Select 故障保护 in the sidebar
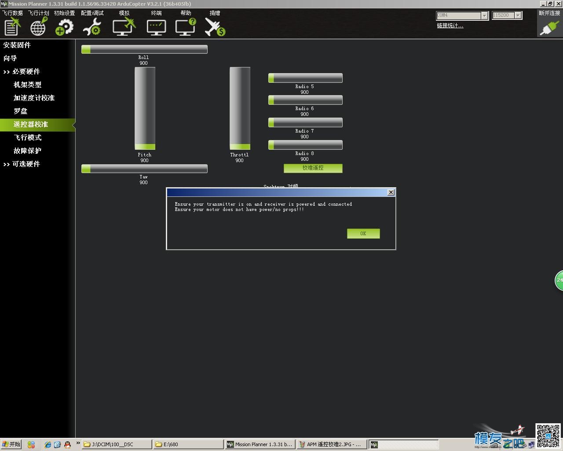The width and height of the screenshot is (563, 451). [27, 151]
